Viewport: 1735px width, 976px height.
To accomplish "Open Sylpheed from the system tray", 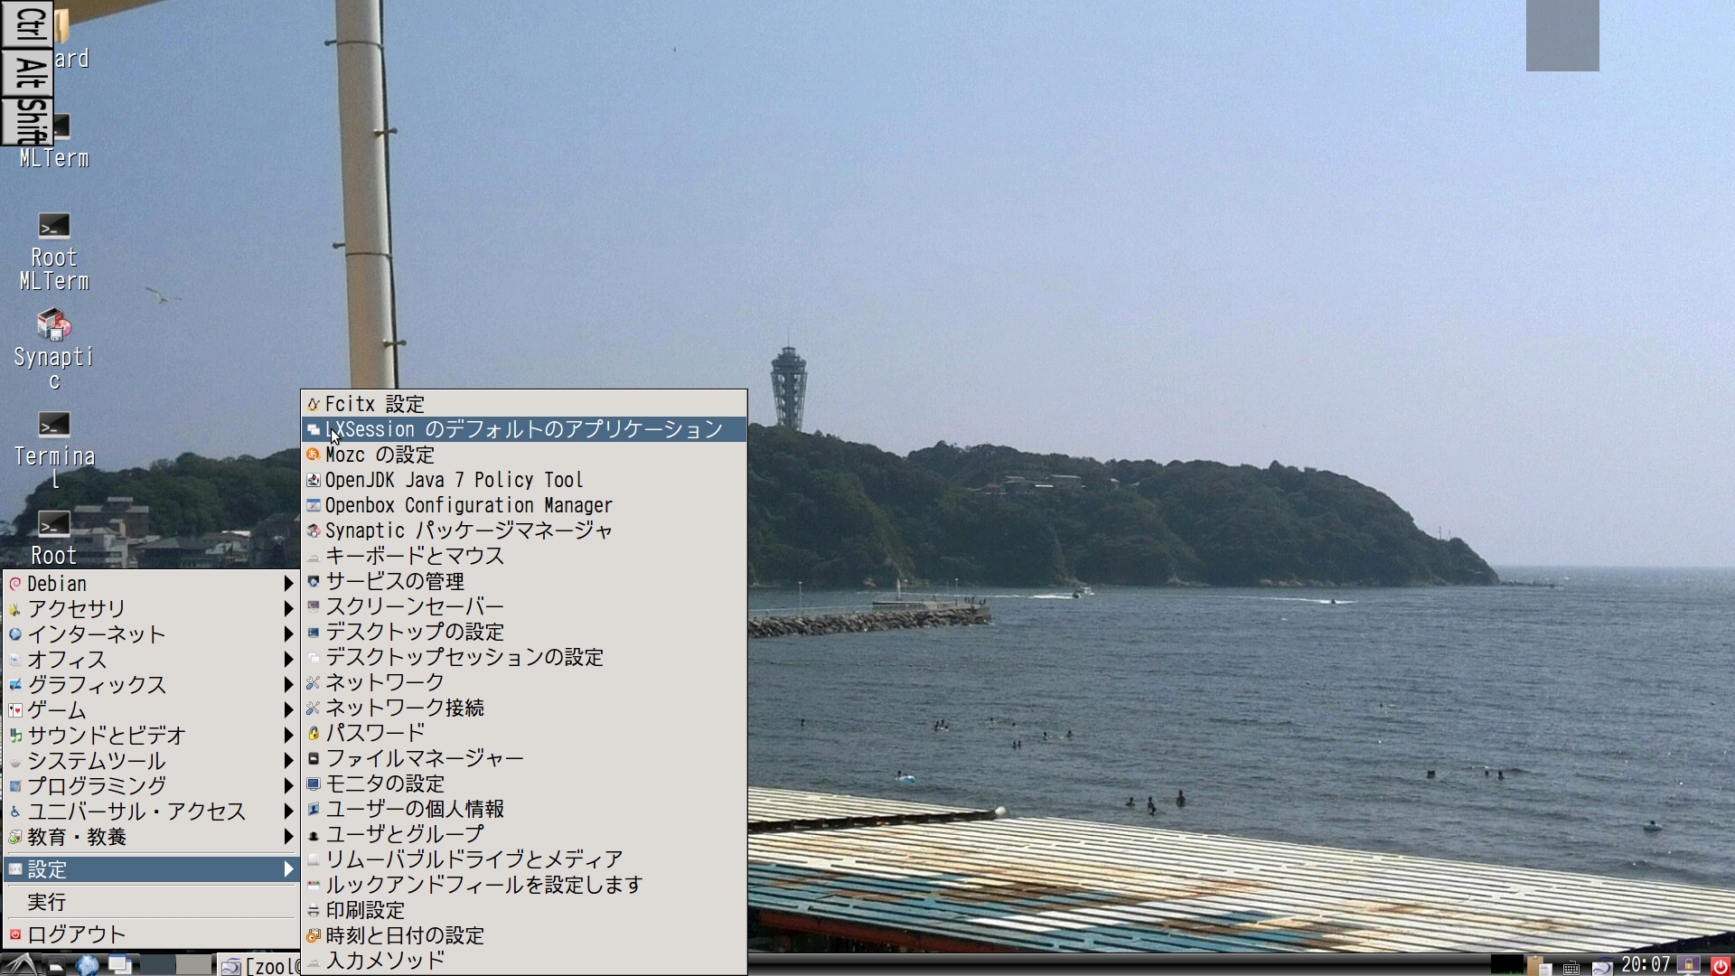I will 1604,965.
